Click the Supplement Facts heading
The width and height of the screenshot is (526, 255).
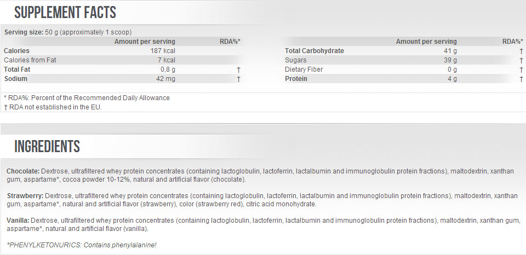coord(65,13)
